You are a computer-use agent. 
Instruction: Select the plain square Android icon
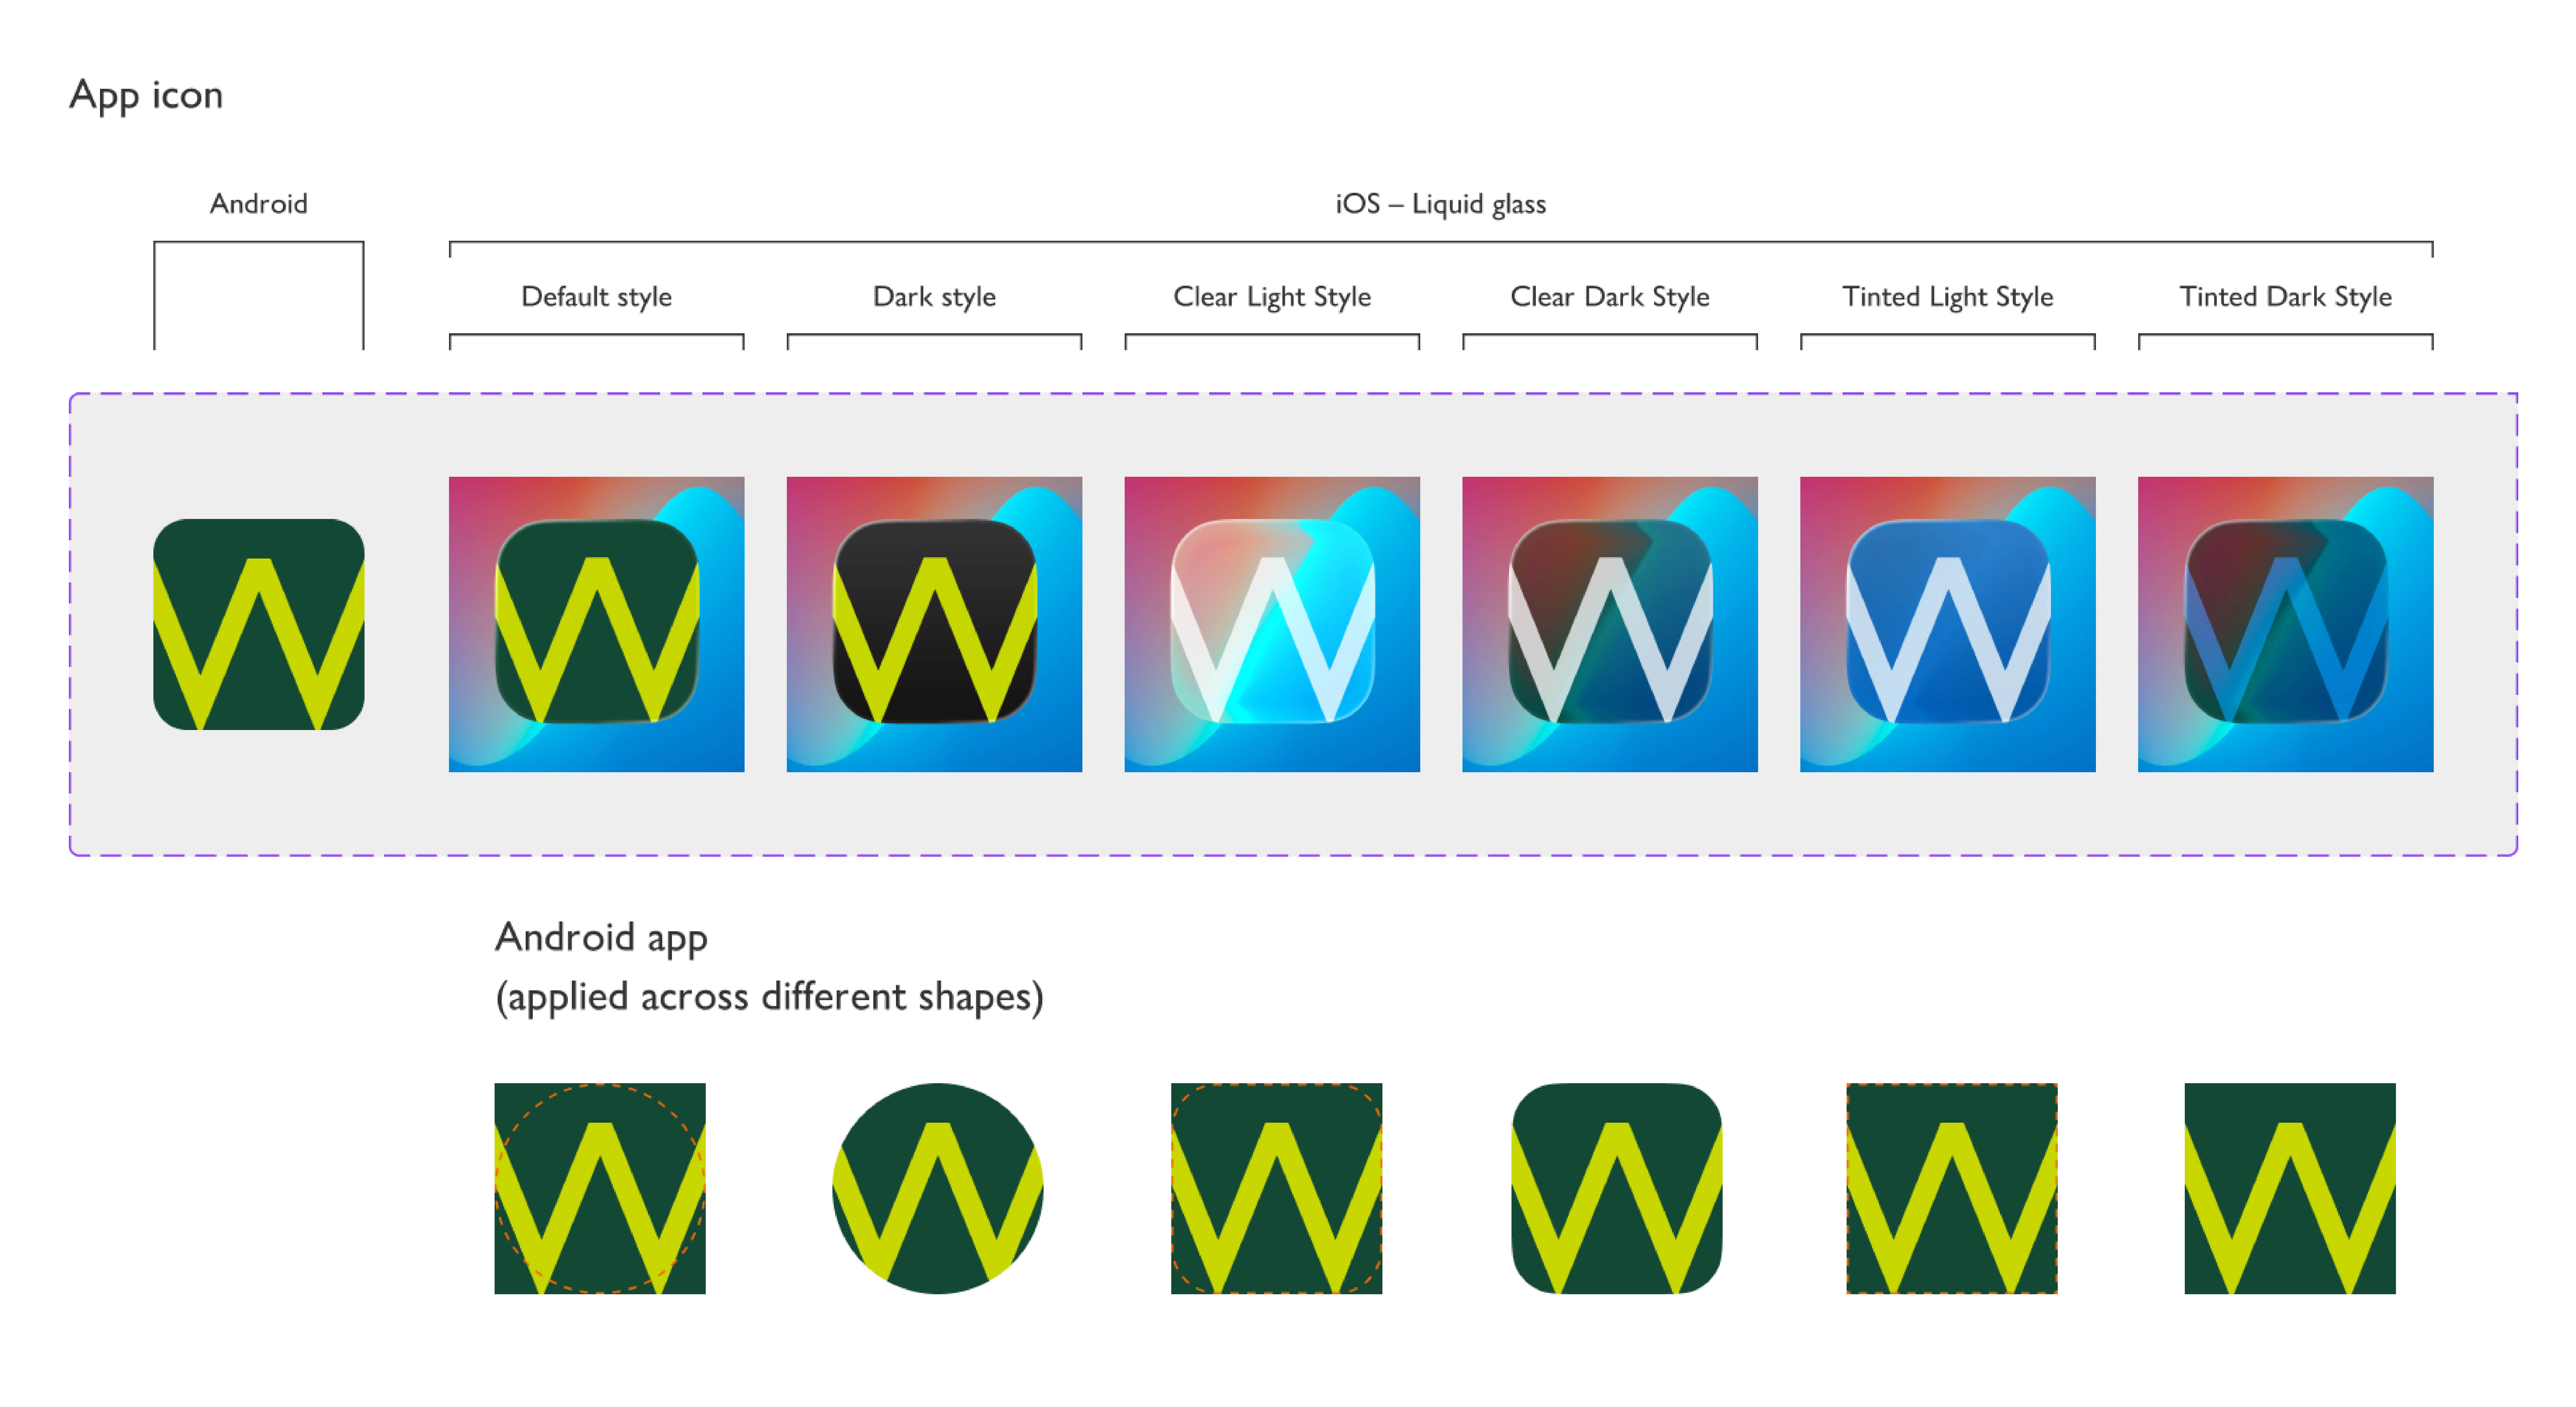pos(2290,1188)
